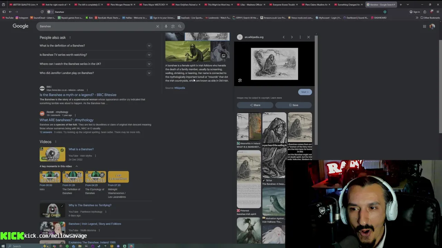Open People also ask options menu
Viewport: 442px width, 248px height.
point(70,38)
